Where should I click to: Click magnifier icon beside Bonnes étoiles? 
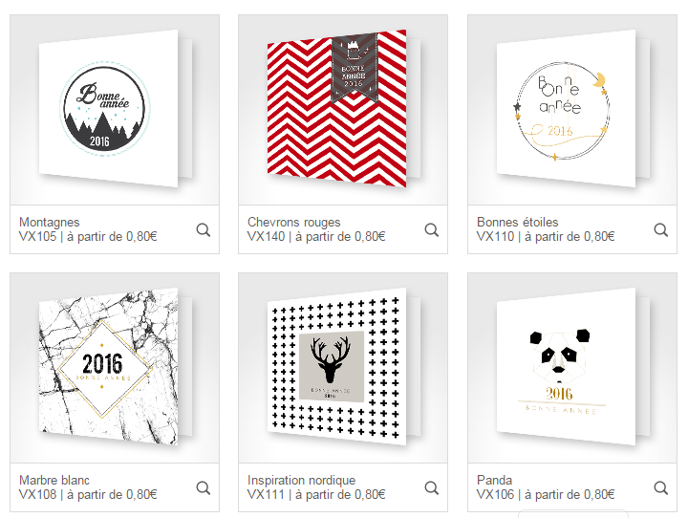661,229
